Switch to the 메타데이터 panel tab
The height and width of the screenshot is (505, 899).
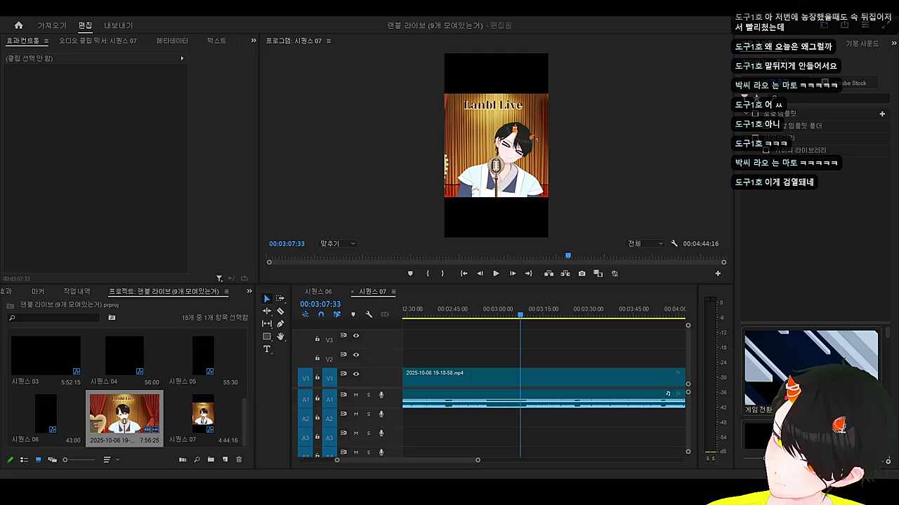(172, 41)
